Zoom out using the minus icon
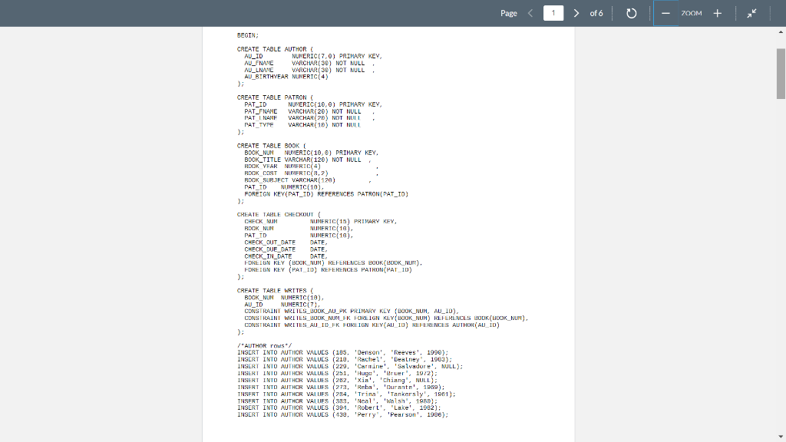The height and width of the screenshot is (442, 786). coord(664,13)
